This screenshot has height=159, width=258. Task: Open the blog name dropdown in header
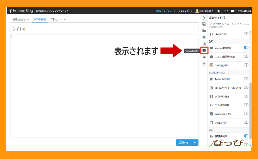pos(52,11)
